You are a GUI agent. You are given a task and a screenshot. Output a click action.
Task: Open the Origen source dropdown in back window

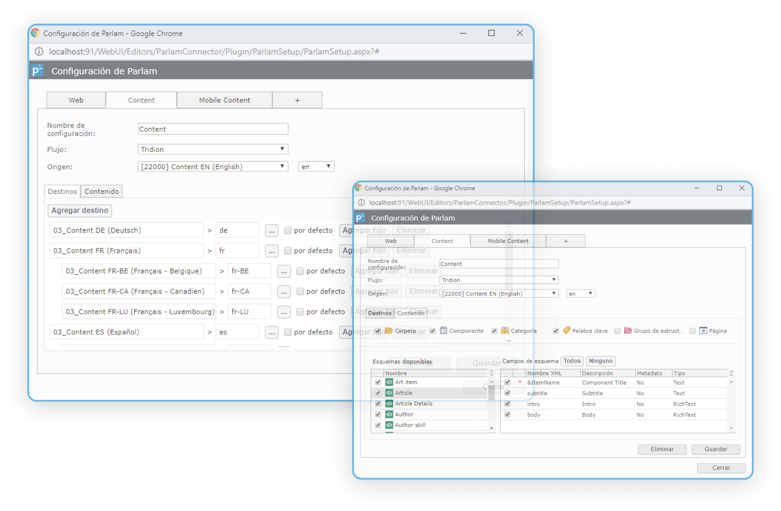213,166
